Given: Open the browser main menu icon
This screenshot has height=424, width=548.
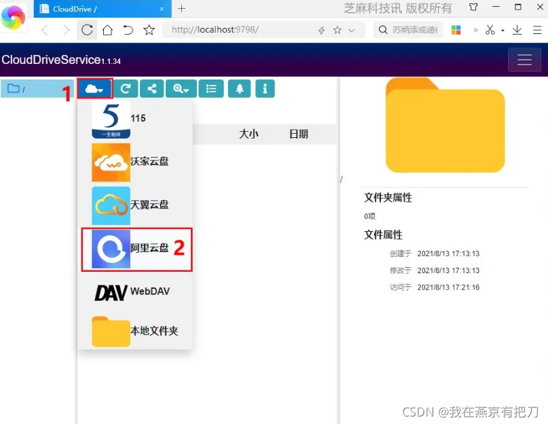Looking at the screenshot, I should point(537,30).
